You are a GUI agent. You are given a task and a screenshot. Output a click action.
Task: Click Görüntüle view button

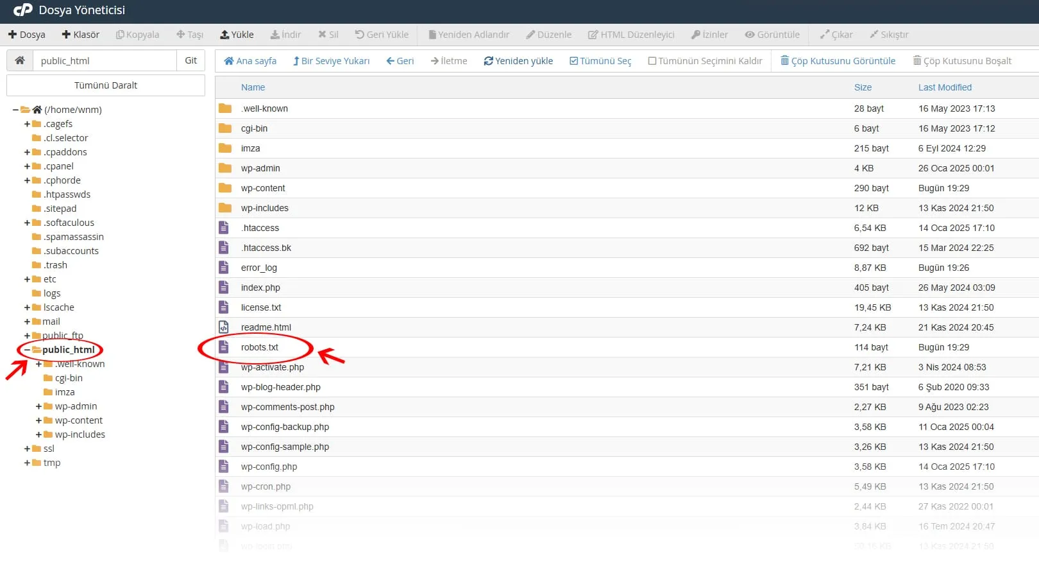click(772, 35)
